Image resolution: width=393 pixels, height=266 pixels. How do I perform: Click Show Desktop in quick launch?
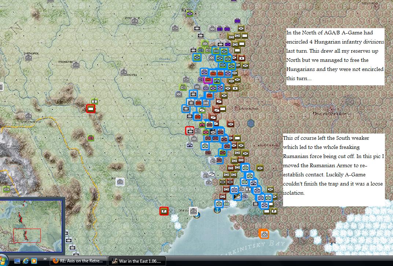point(17,261)
